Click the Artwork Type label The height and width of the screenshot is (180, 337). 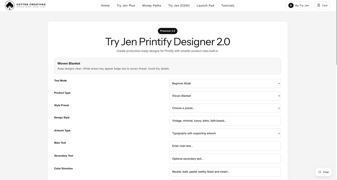click(x=62, y=131)
